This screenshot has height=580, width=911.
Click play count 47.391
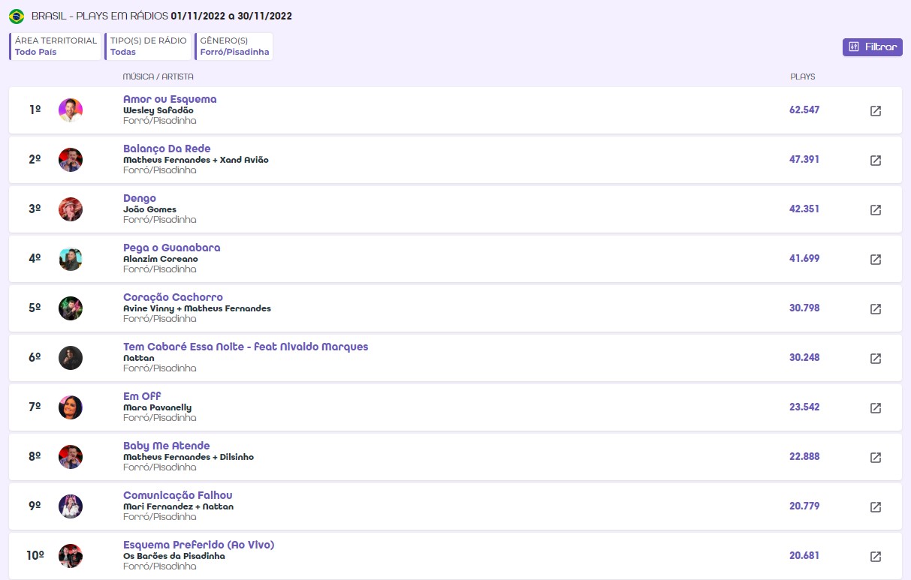tap(804, 160)
